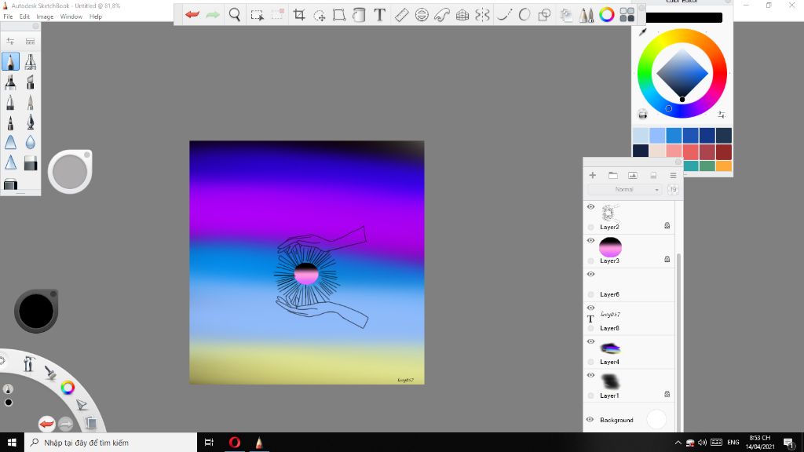
Task: Hide Layer4 using its eye icon
Action: coord(590,342)
